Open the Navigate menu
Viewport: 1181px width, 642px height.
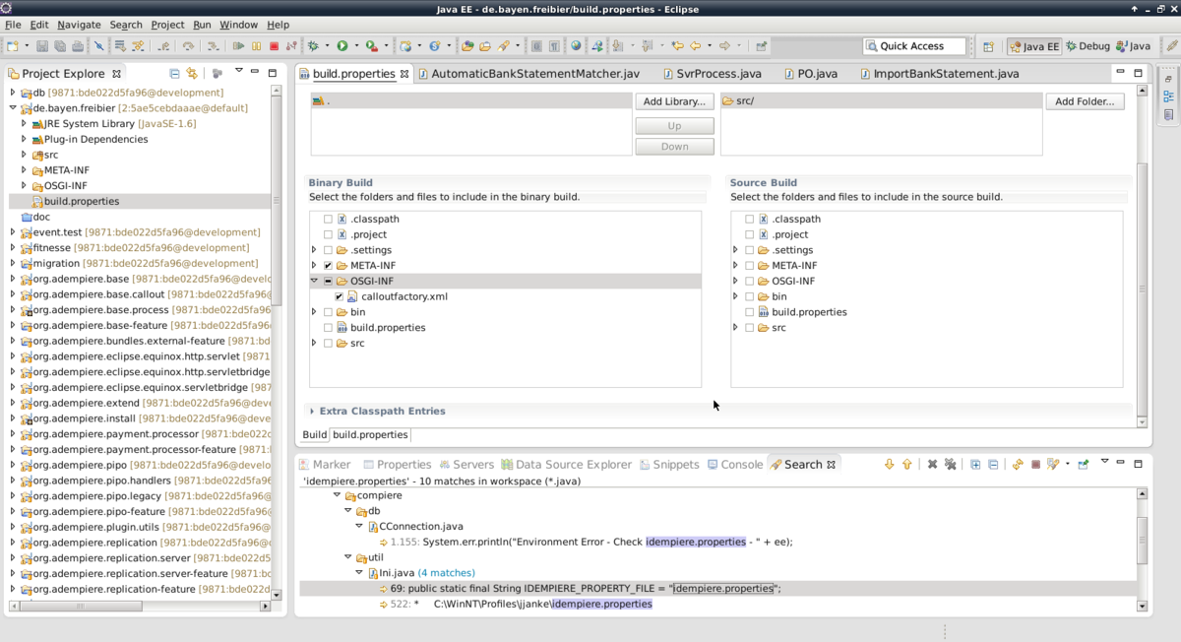79,25
